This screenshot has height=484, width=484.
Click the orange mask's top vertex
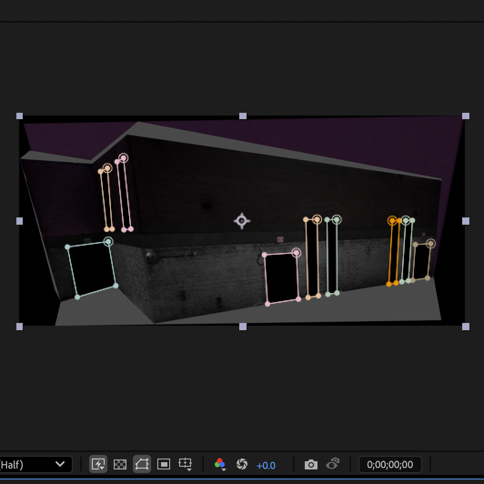(391, 220)
